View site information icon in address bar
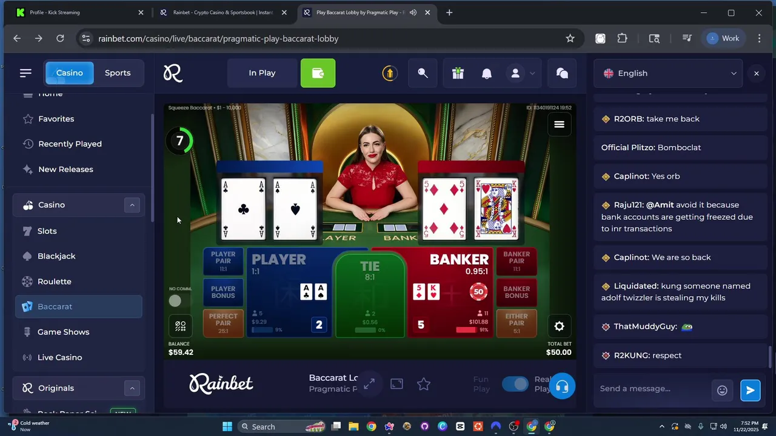 pyautogui.click(x=86, y=38)
